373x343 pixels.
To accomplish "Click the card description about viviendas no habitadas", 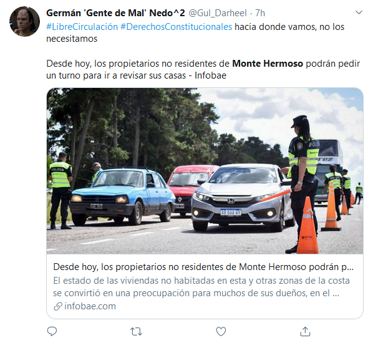I will point(201,287).
